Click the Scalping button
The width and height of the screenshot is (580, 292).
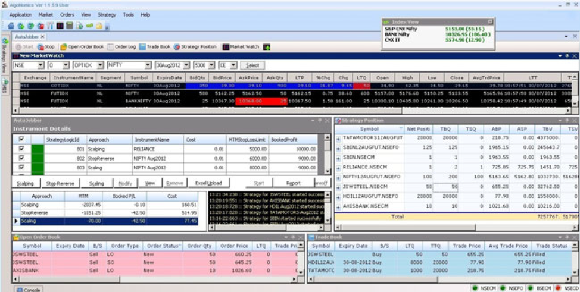pos(25,183)
